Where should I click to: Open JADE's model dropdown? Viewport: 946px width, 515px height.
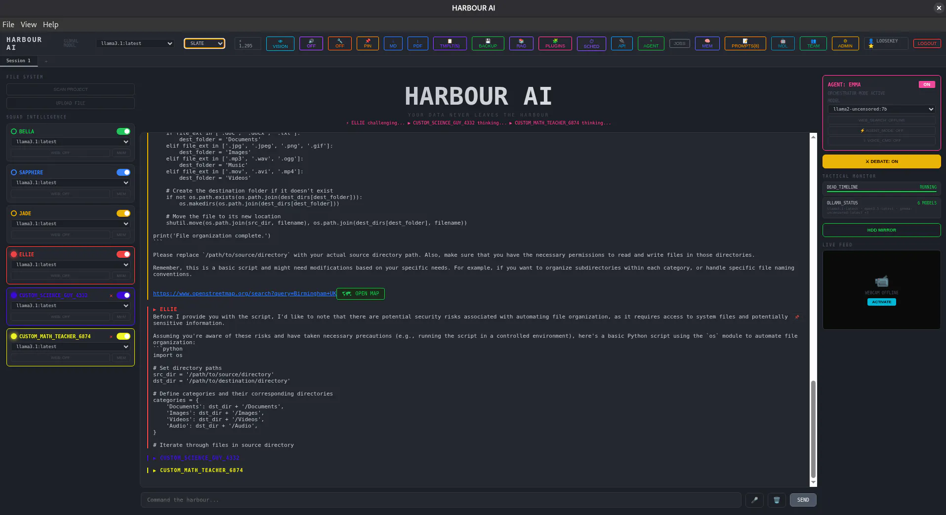(71, 224)
